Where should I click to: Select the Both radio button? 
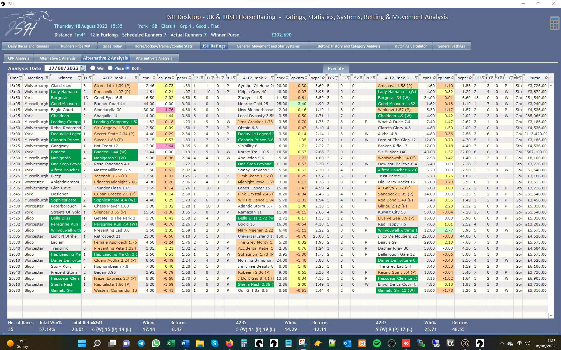pyautogui.click(x=128, y=68)
